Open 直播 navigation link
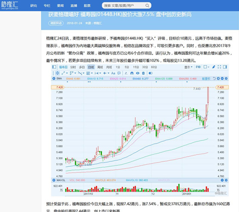Image resolution: width=239 pixels, height=212 pixels. (74, 6)
